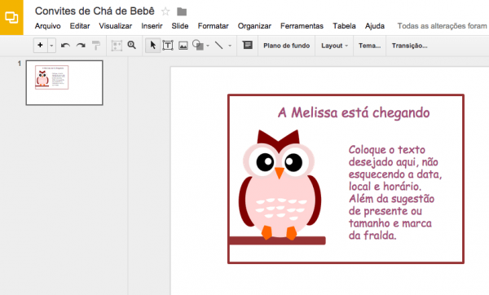Open the Formatar menu
This screenshot has height=295, width=489.
[213, 26]
